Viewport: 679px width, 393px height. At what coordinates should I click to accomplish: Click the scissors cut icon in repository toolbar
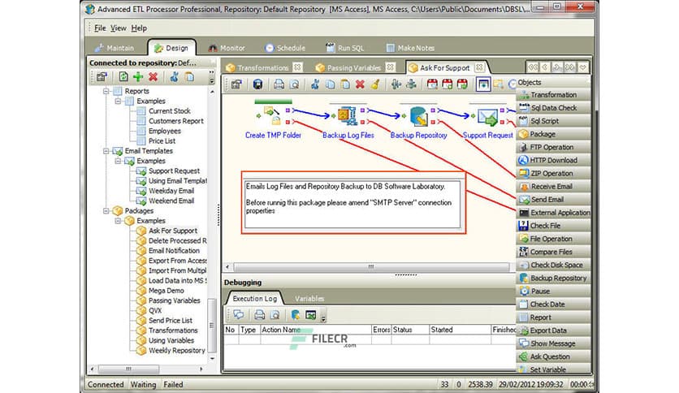tap(174, 77)
